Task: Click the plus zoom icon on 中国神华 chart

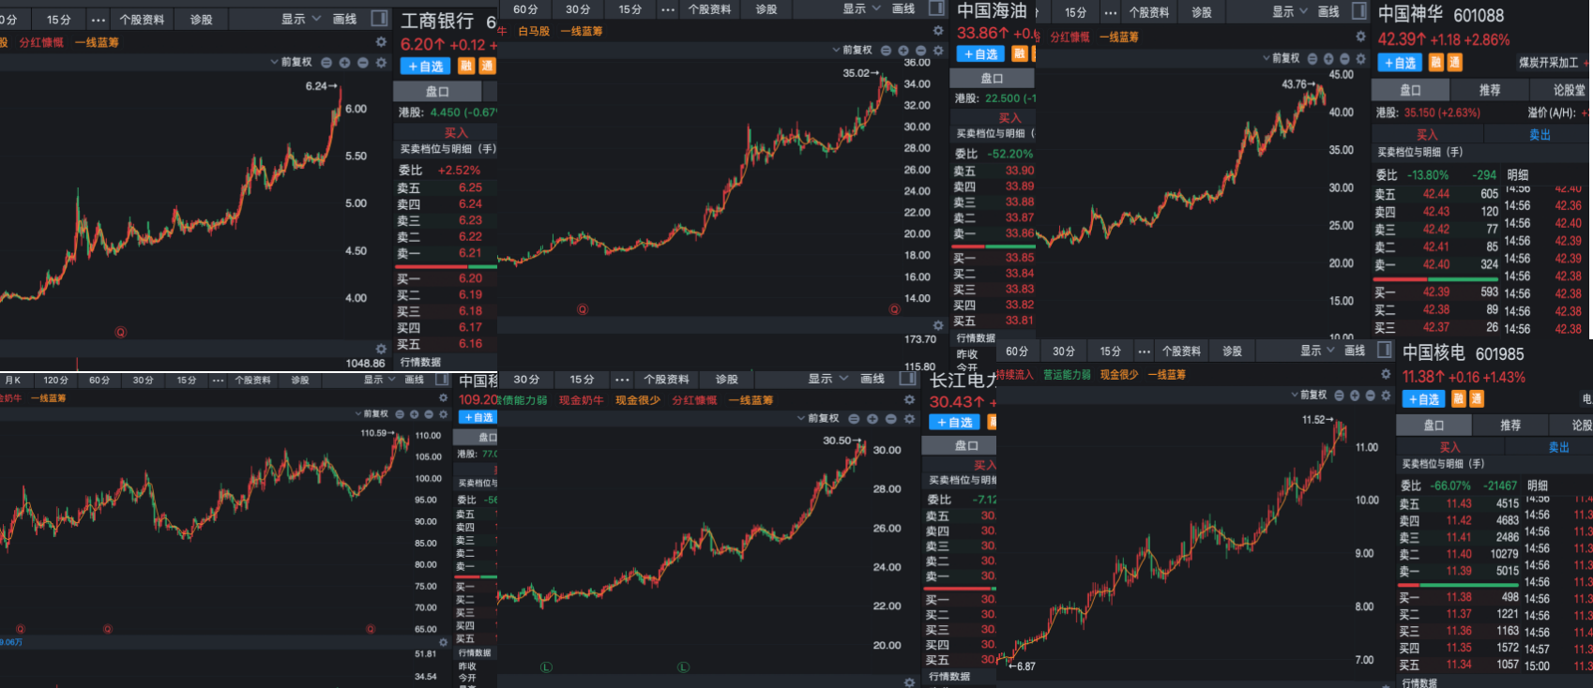Action: [1328, 59]
